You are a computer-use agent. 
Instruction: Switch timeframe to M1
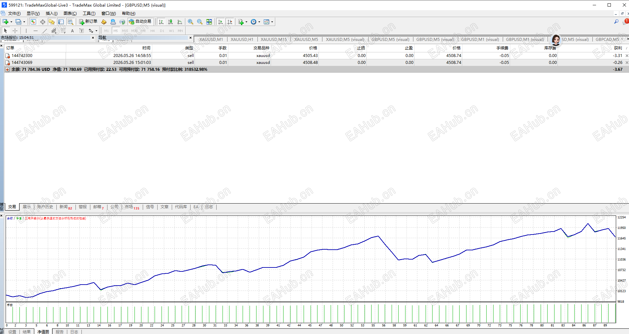(x=106, y=31)
